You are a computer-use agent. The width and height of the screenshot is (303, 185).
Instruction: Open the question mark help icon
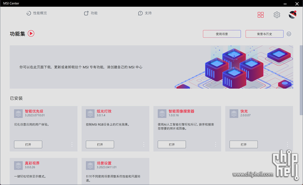tap(289, 34)
